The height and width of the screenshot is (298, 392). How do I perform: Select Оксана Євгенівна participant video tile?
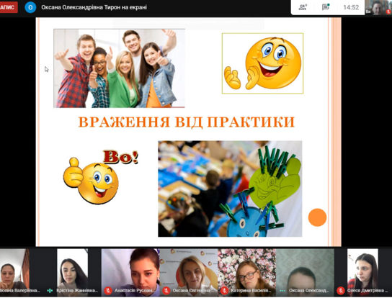(189, 272)
